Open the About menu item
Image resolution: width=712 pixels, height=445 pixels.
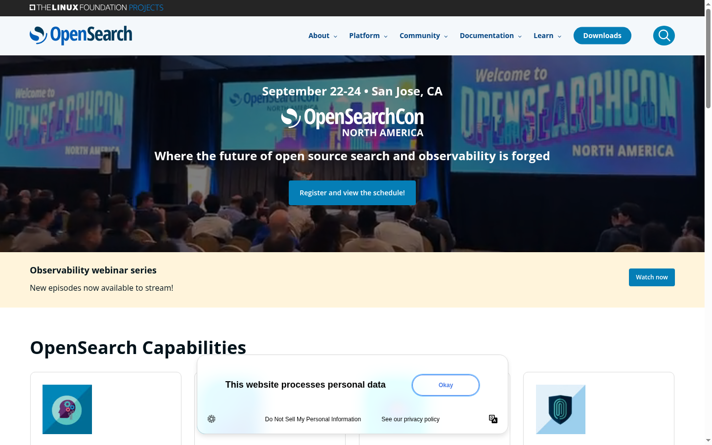tap(319, 36)
